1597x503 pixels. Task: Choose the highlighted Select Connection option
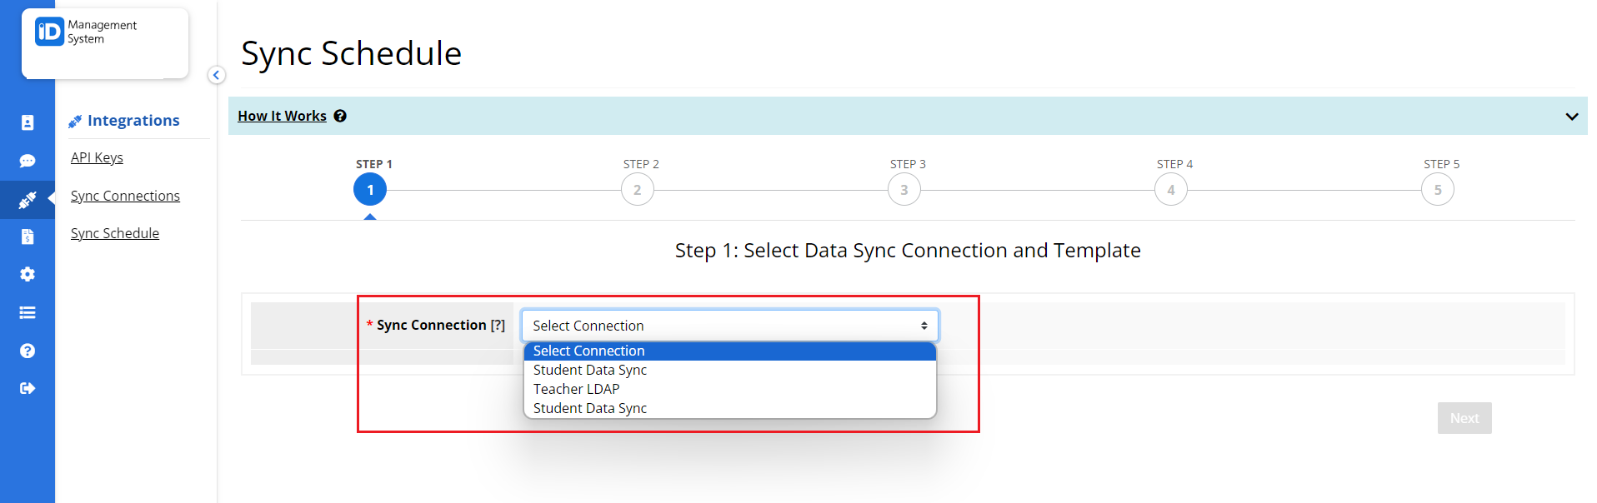pyautogui.click(x=730, y=351)
